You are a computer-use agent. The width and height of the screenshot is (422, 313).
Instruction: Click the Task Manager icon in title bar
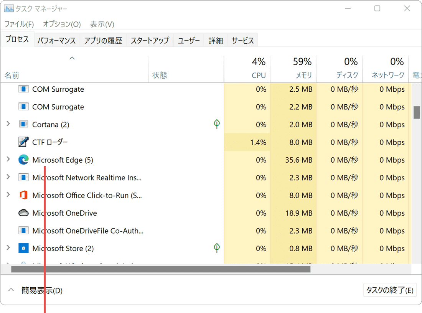click(x=8, y=8)
